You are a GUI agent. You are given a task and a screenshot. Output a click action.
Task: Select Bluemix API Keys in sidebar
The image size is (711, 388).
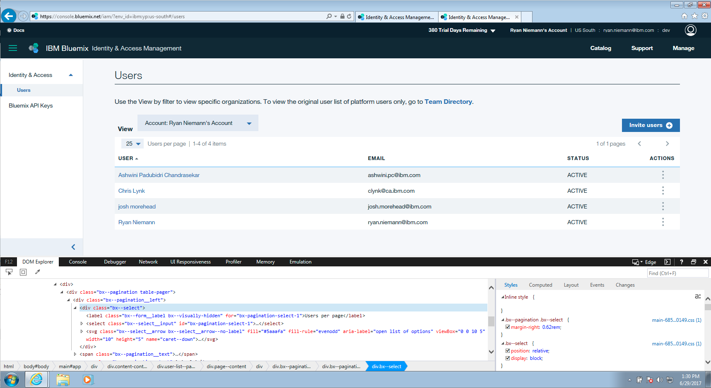[31, 105]
